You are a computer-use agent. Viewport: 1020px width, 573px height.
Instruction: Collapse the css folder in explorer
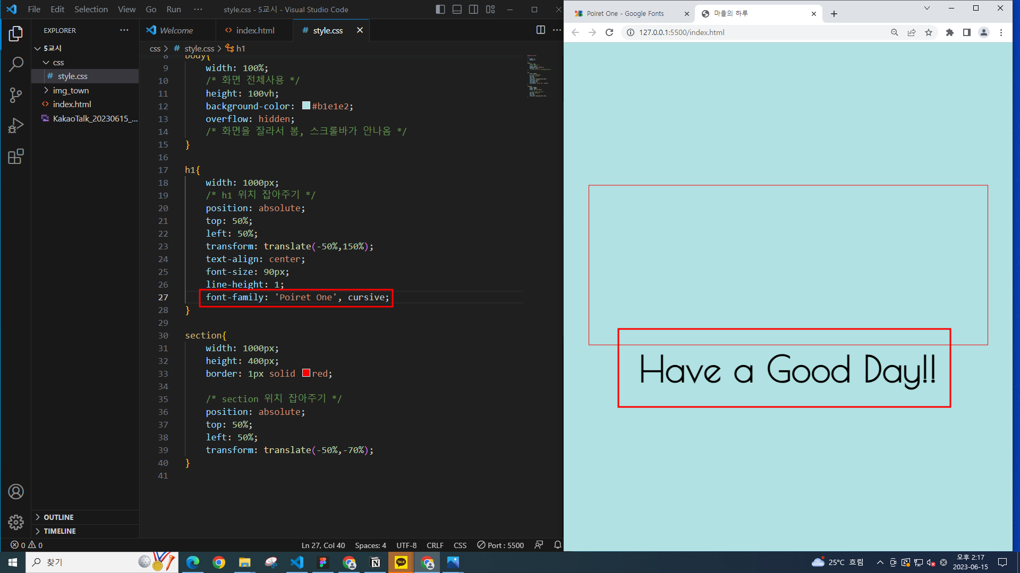(x=58, y=63)
